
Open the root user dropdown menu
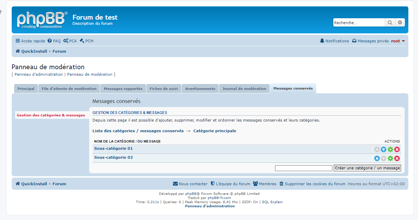[398, 41]
